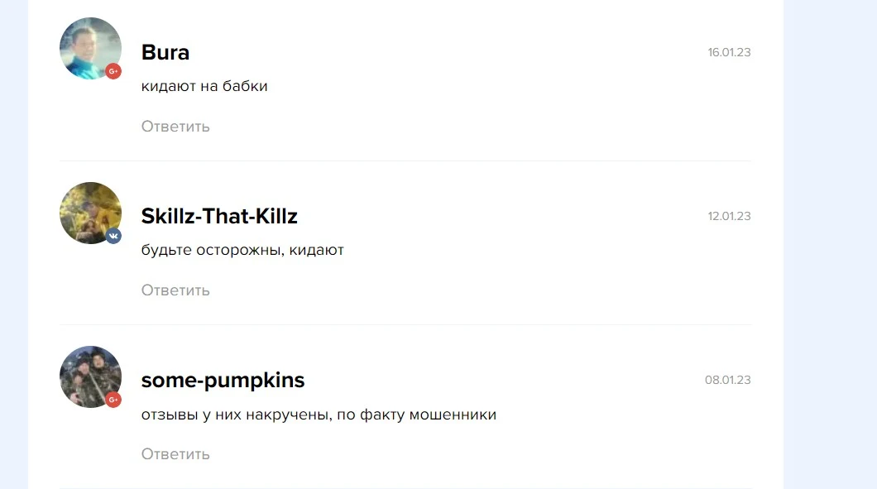
Task: Click the date 08.01.23
Action: coord(728,380)
